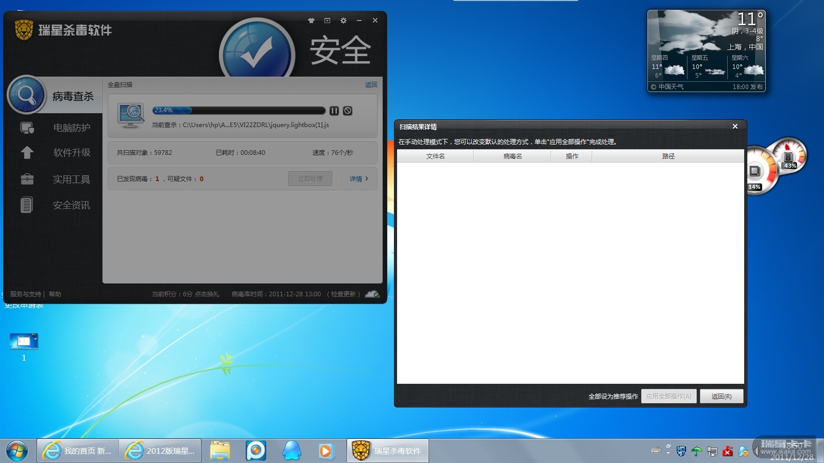The height and width of the screenshot is (463, 824).
Task: Click 检查更新 to check for updates
Action: [x=344, y=294]
